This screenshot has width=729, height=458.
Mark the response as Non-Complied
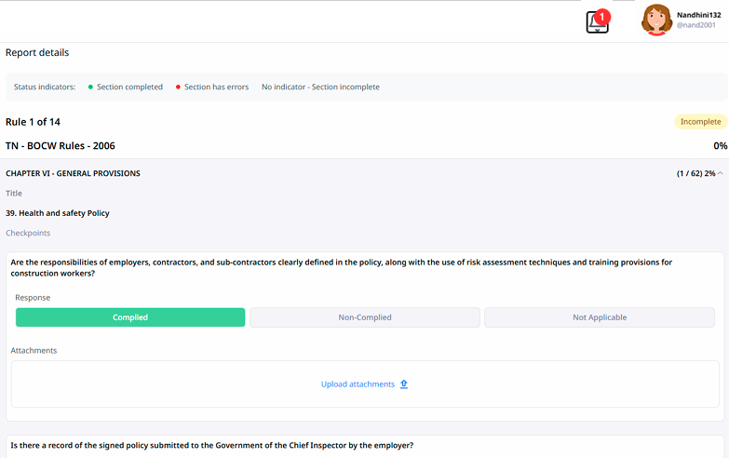click(x=365, y=317)
